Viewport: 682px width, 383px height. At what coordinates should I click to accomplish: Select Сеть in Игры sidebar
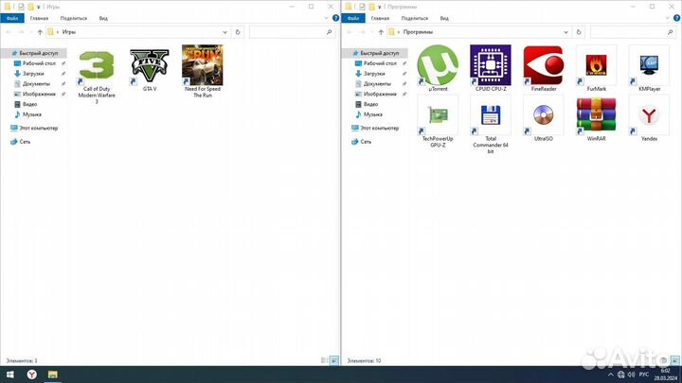tap(25, 142)
